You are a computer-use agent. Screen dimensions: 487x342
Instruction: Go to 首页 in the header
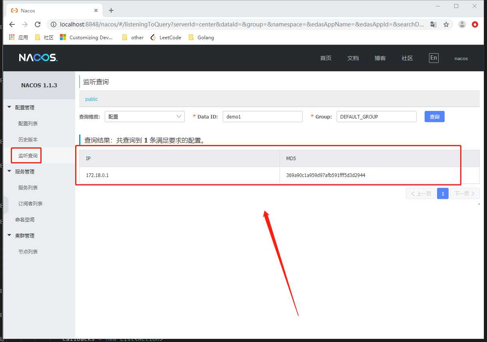tap(326, 58)
